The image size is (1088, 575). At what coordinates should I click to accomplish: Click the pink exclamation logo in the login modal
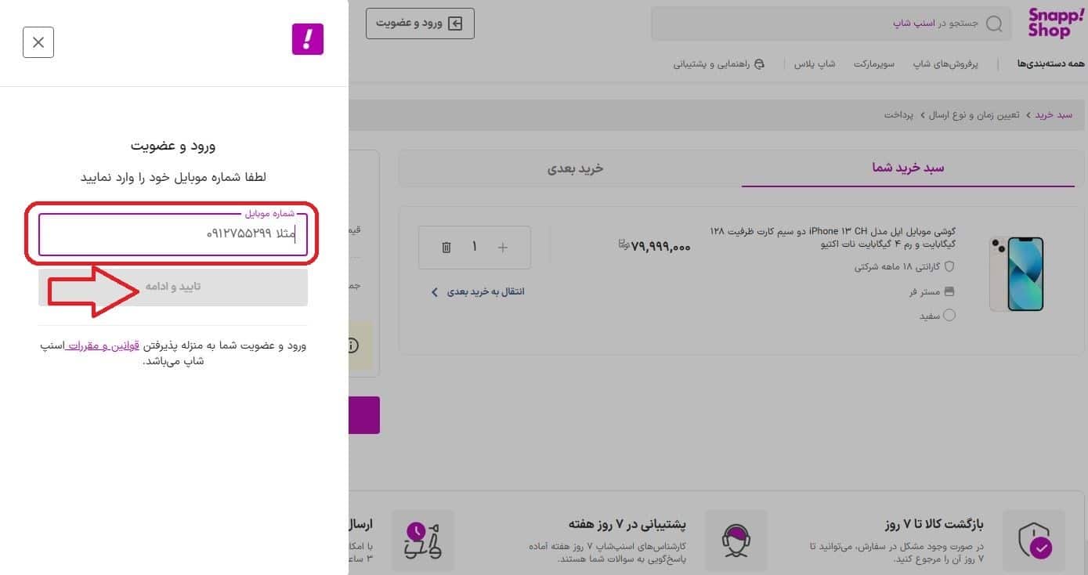tap(307, 38)
